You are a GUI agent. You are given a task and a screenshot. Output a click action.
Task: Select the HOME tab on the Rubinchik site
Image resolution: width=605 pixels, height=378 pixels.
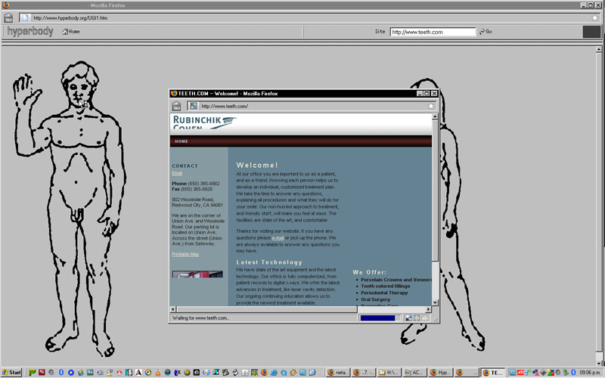point(181,141)
